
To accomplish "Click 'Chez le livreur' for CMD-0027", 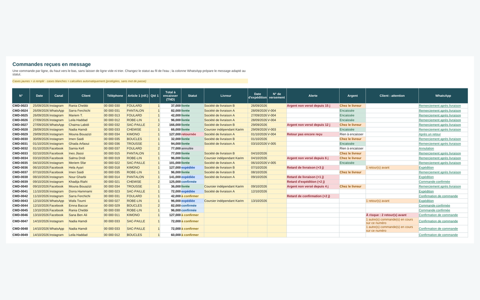I will [x=352, y=125].
